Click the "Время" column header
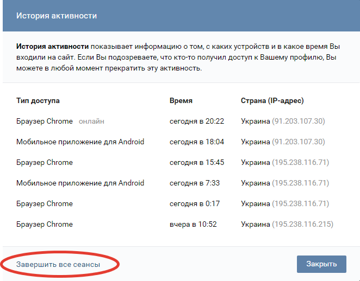360x281 pixels. pos(181,101)
